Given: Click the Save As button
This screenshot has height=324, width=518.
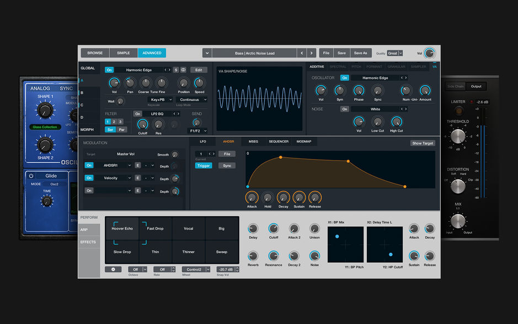Looking at the screenshot, I should (360, 53).
